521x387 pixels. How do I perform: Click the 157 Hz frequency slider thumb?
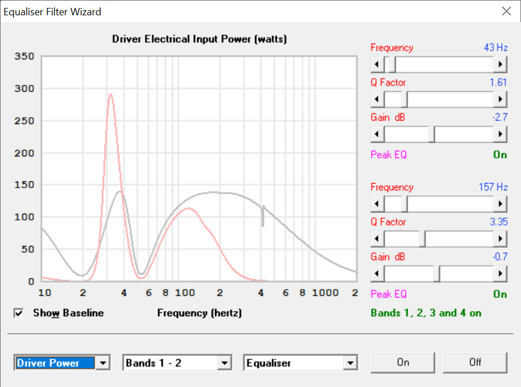tap(404, 203)
